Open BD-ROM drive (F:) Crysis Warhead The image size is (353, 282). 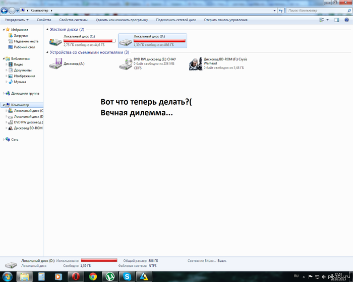195,64
